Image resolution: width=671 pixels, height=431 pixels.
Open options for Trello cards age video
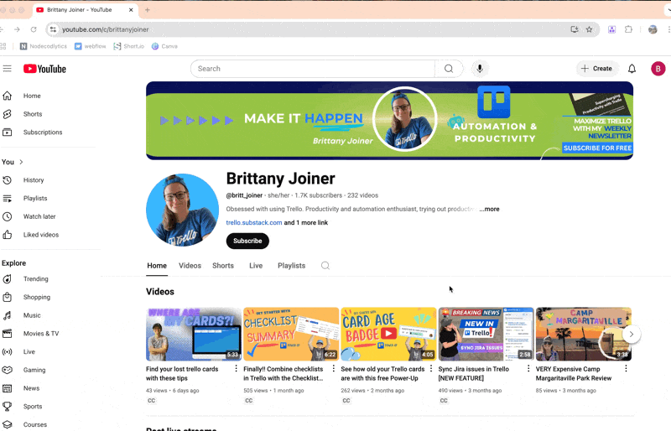click(x=431, y=368)
